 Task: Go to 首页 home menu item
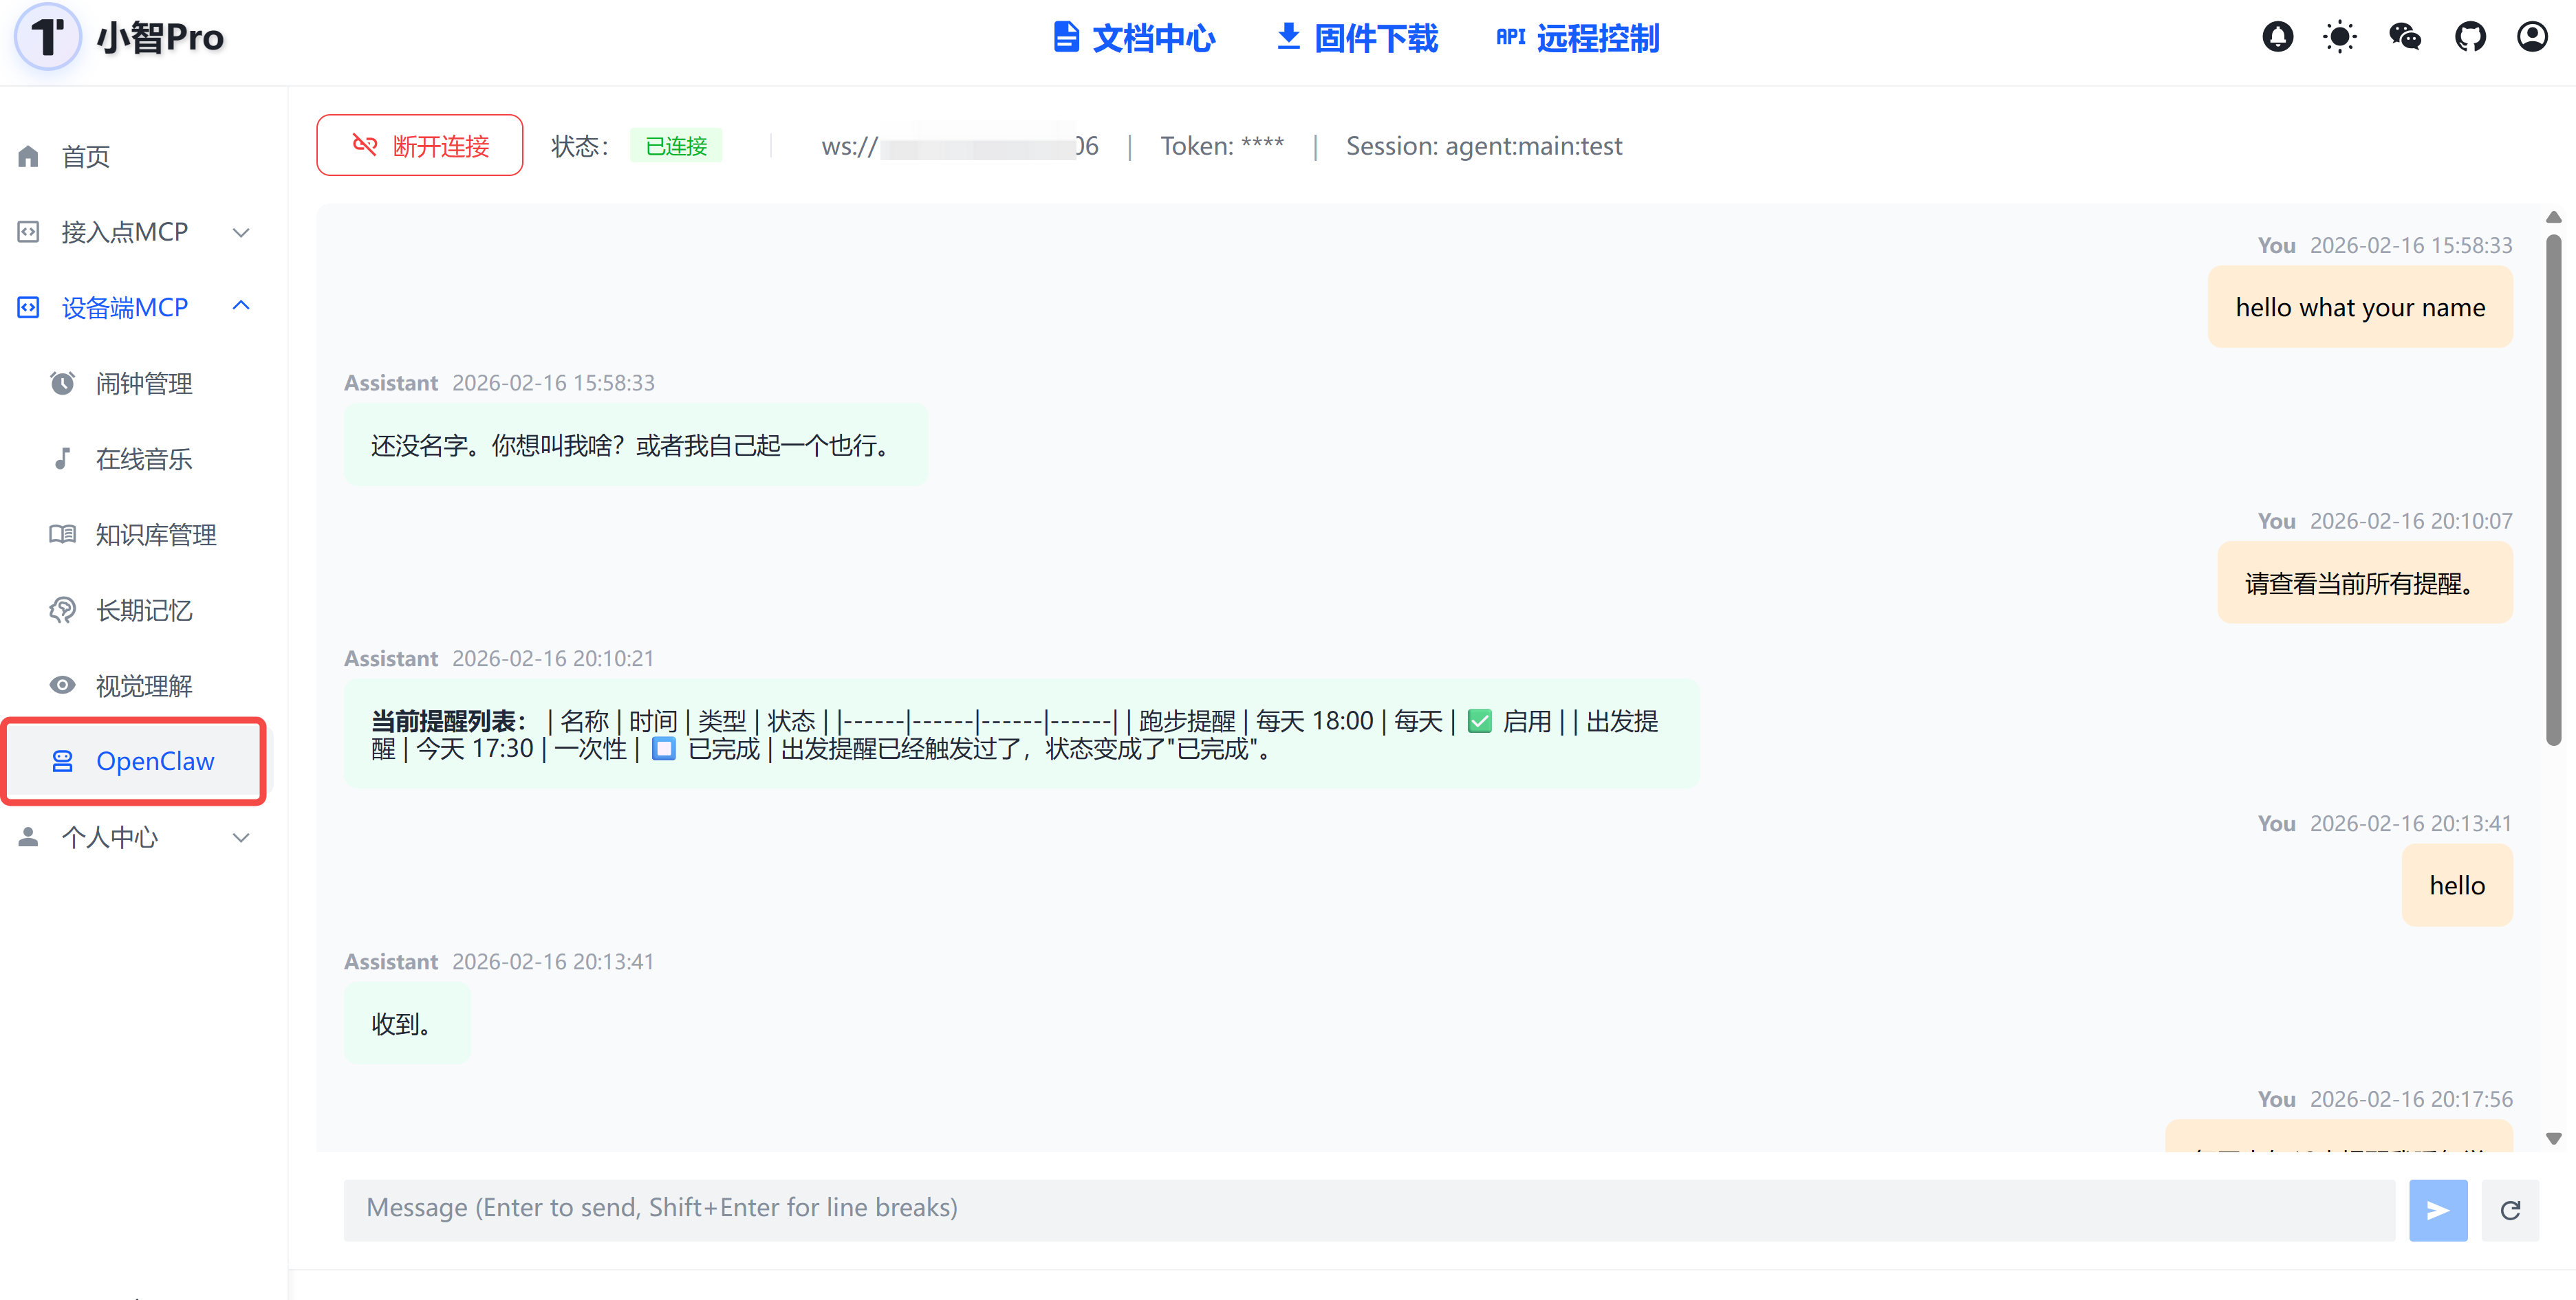pyautogui.click(x=85, y=157)
